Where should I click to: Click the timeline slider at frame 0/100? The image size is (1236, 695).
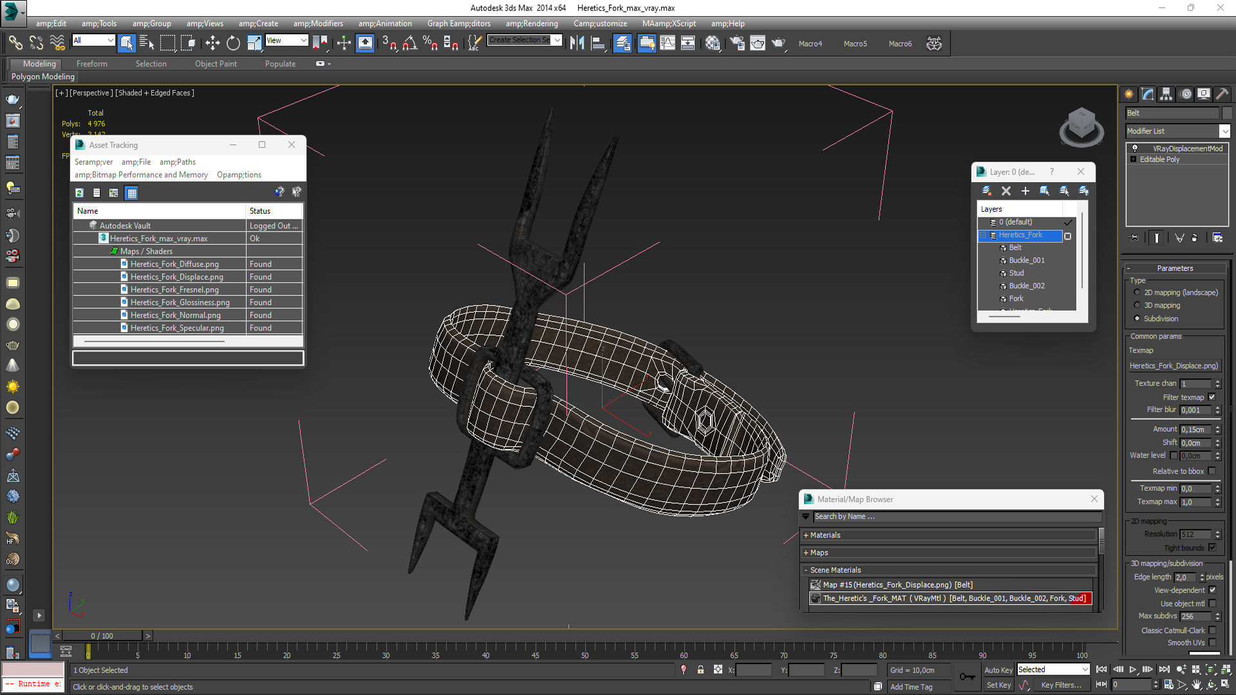(102, 636)
